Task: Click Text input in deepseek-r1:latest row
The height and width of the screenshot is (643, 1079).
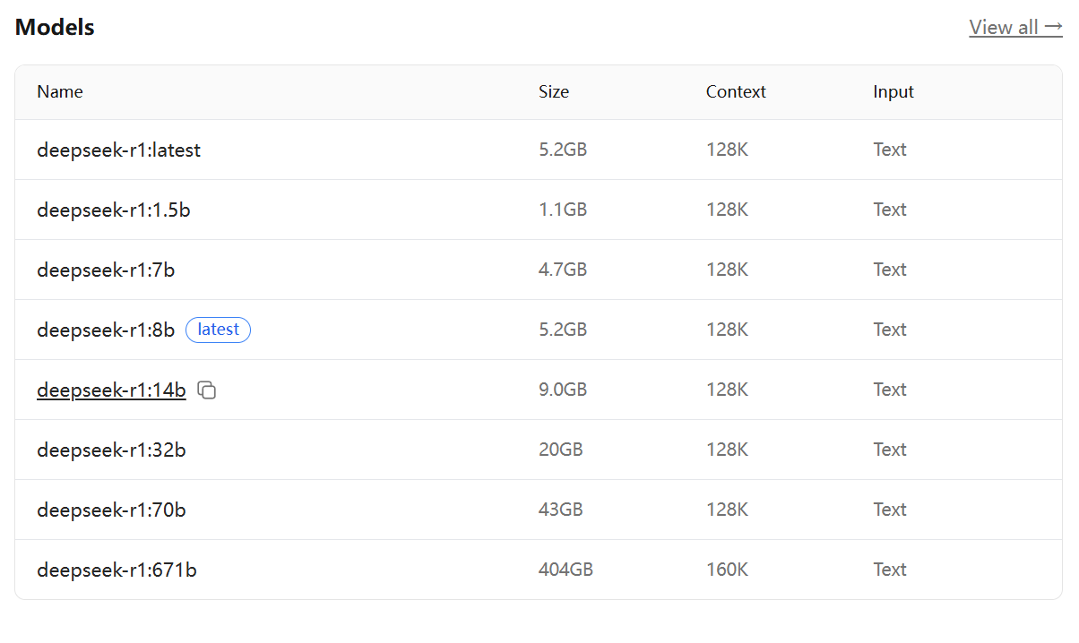Action: (890, 150)
